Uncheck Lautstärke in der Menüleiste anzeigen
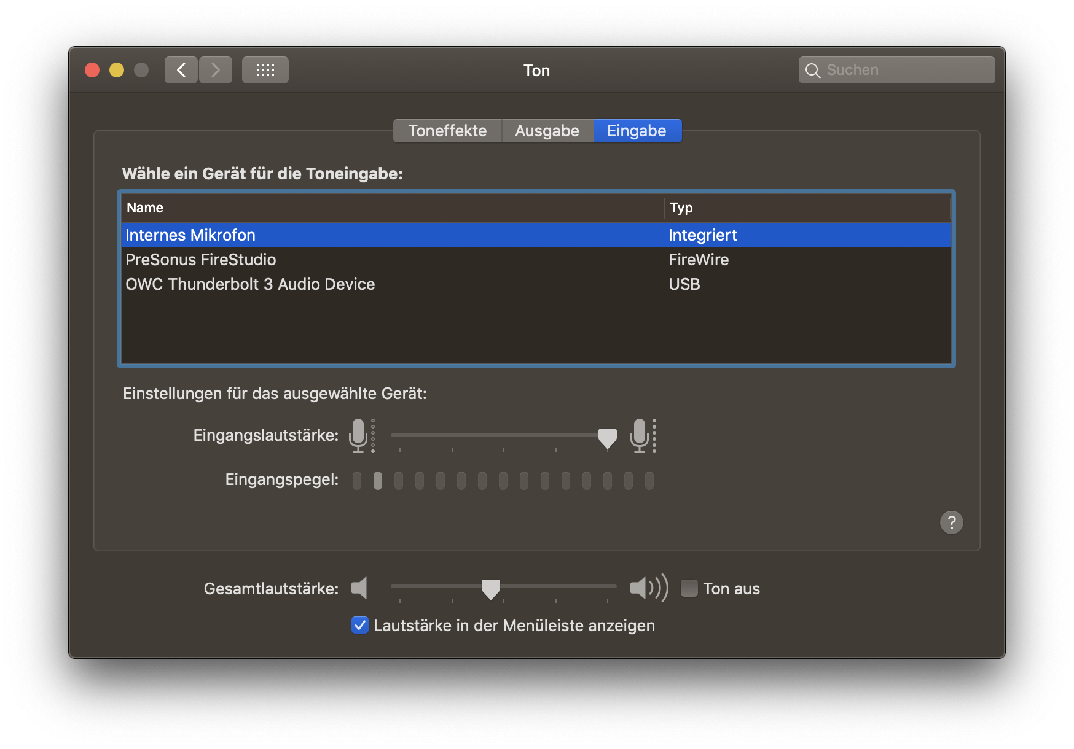This screenshot has width=1074, height=749. [x=359, y=625]
